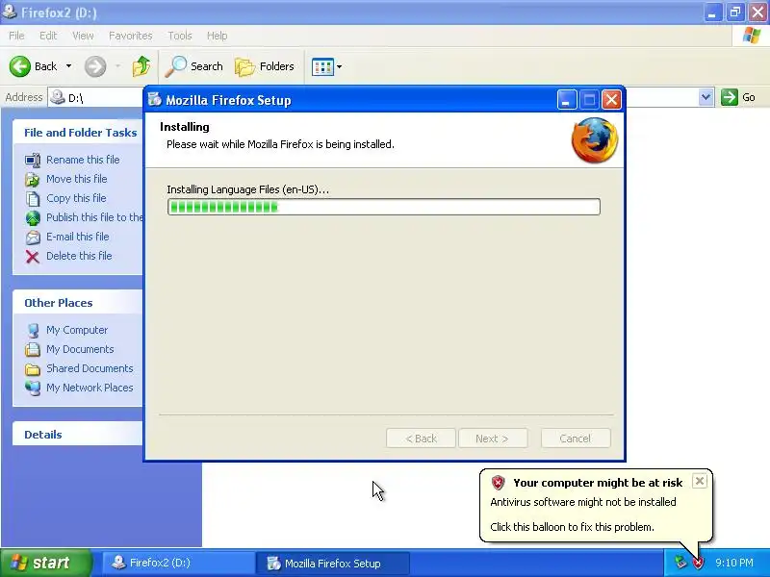
Task: Click the Windows flag logo in Explorer
Action: pyautogui.click(x=752, y=36)
